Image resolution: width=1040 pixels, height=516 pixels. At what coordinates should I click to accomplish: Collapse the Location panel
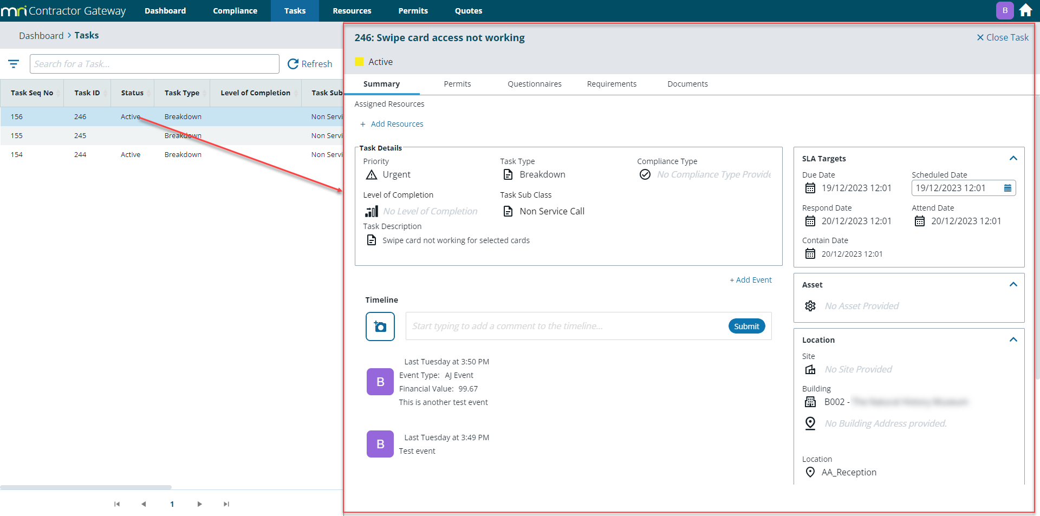pos(1013,339)
